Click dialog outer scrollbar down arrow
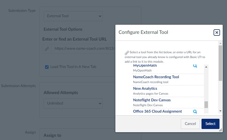Image resolution: width=227 pixels, height=140 pixels. 220,111
